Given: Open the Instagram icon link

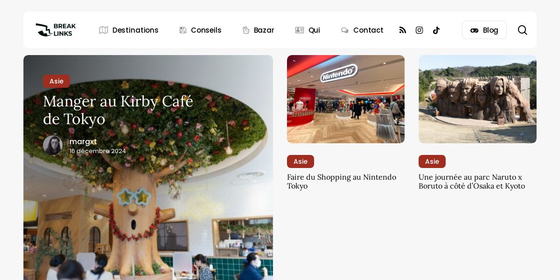Looking at the screenshot, I should coord(420,30).
